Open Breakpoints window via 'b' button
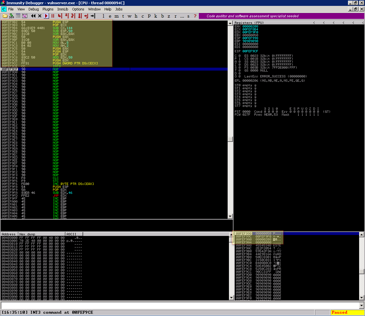The height and width of the screenshot is (316, 365). [x=163, y=16]
